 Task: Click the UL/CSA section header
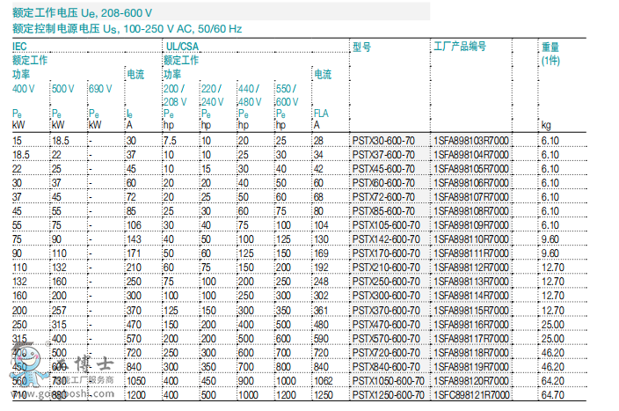[x=179, y=46]
